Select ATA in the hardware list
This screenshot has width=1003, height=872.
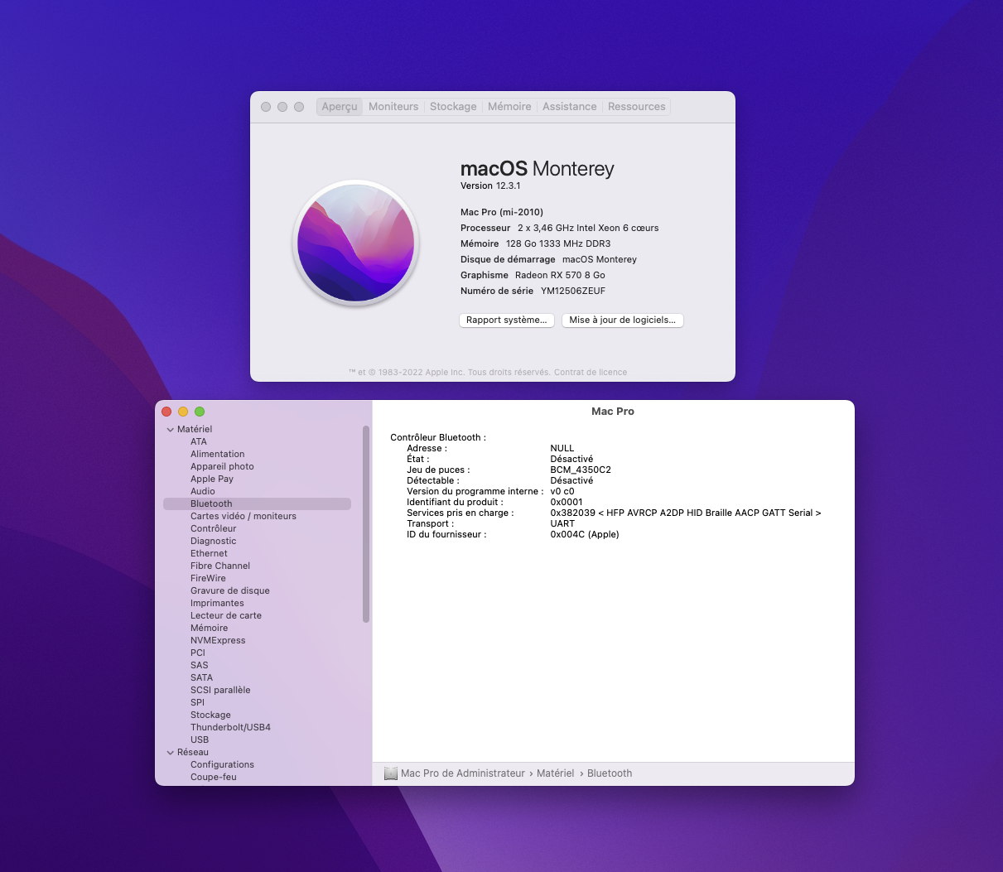tap(199, 441)
